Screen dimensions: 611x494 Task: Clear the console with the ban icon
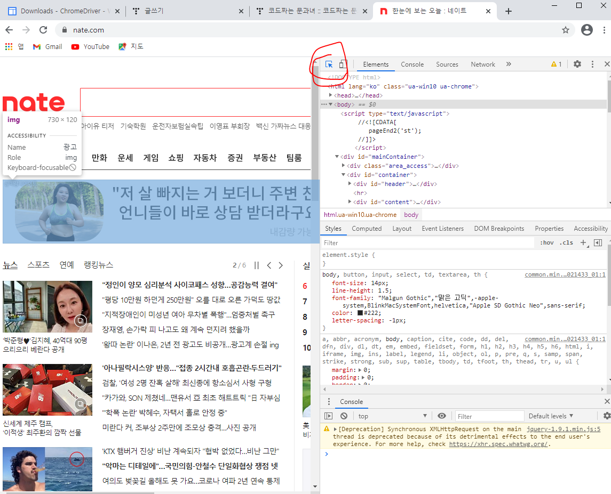tap(344, 416)
